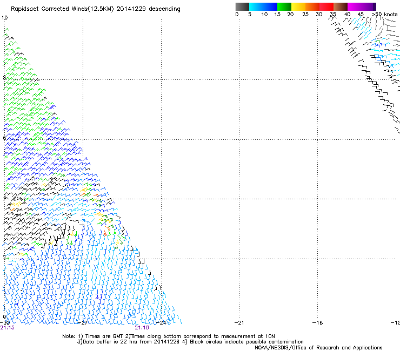
Task: Click the NOAA/NESDIS Office of Research credit
Action: [318, 348]
